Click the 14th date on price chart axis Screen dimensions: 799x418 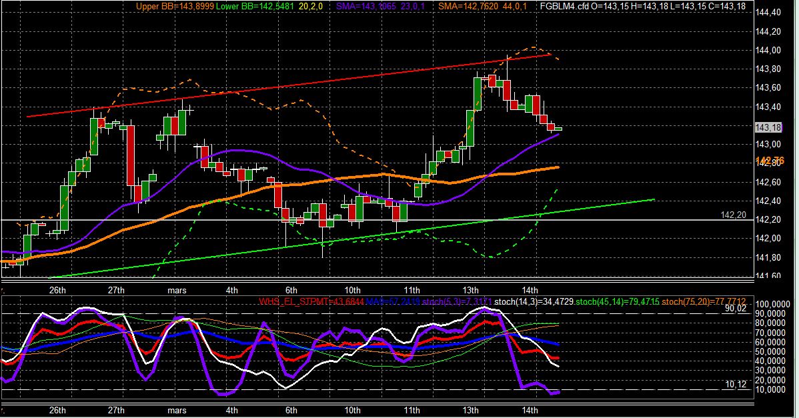(530, 290)
